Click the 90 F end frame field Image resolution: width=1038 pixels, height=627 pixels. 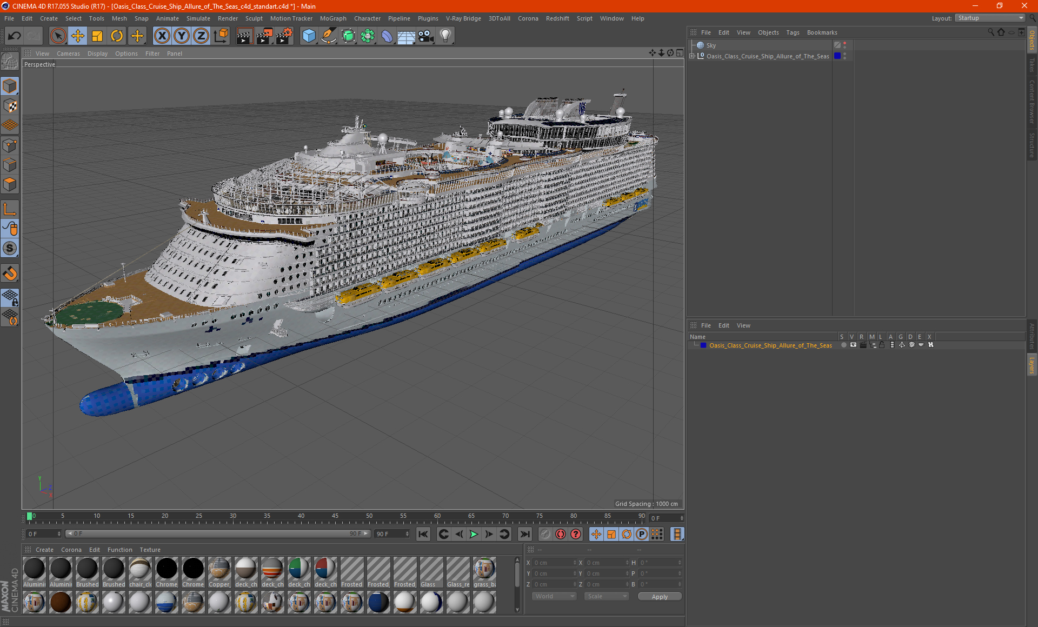(x=392, y=534)
